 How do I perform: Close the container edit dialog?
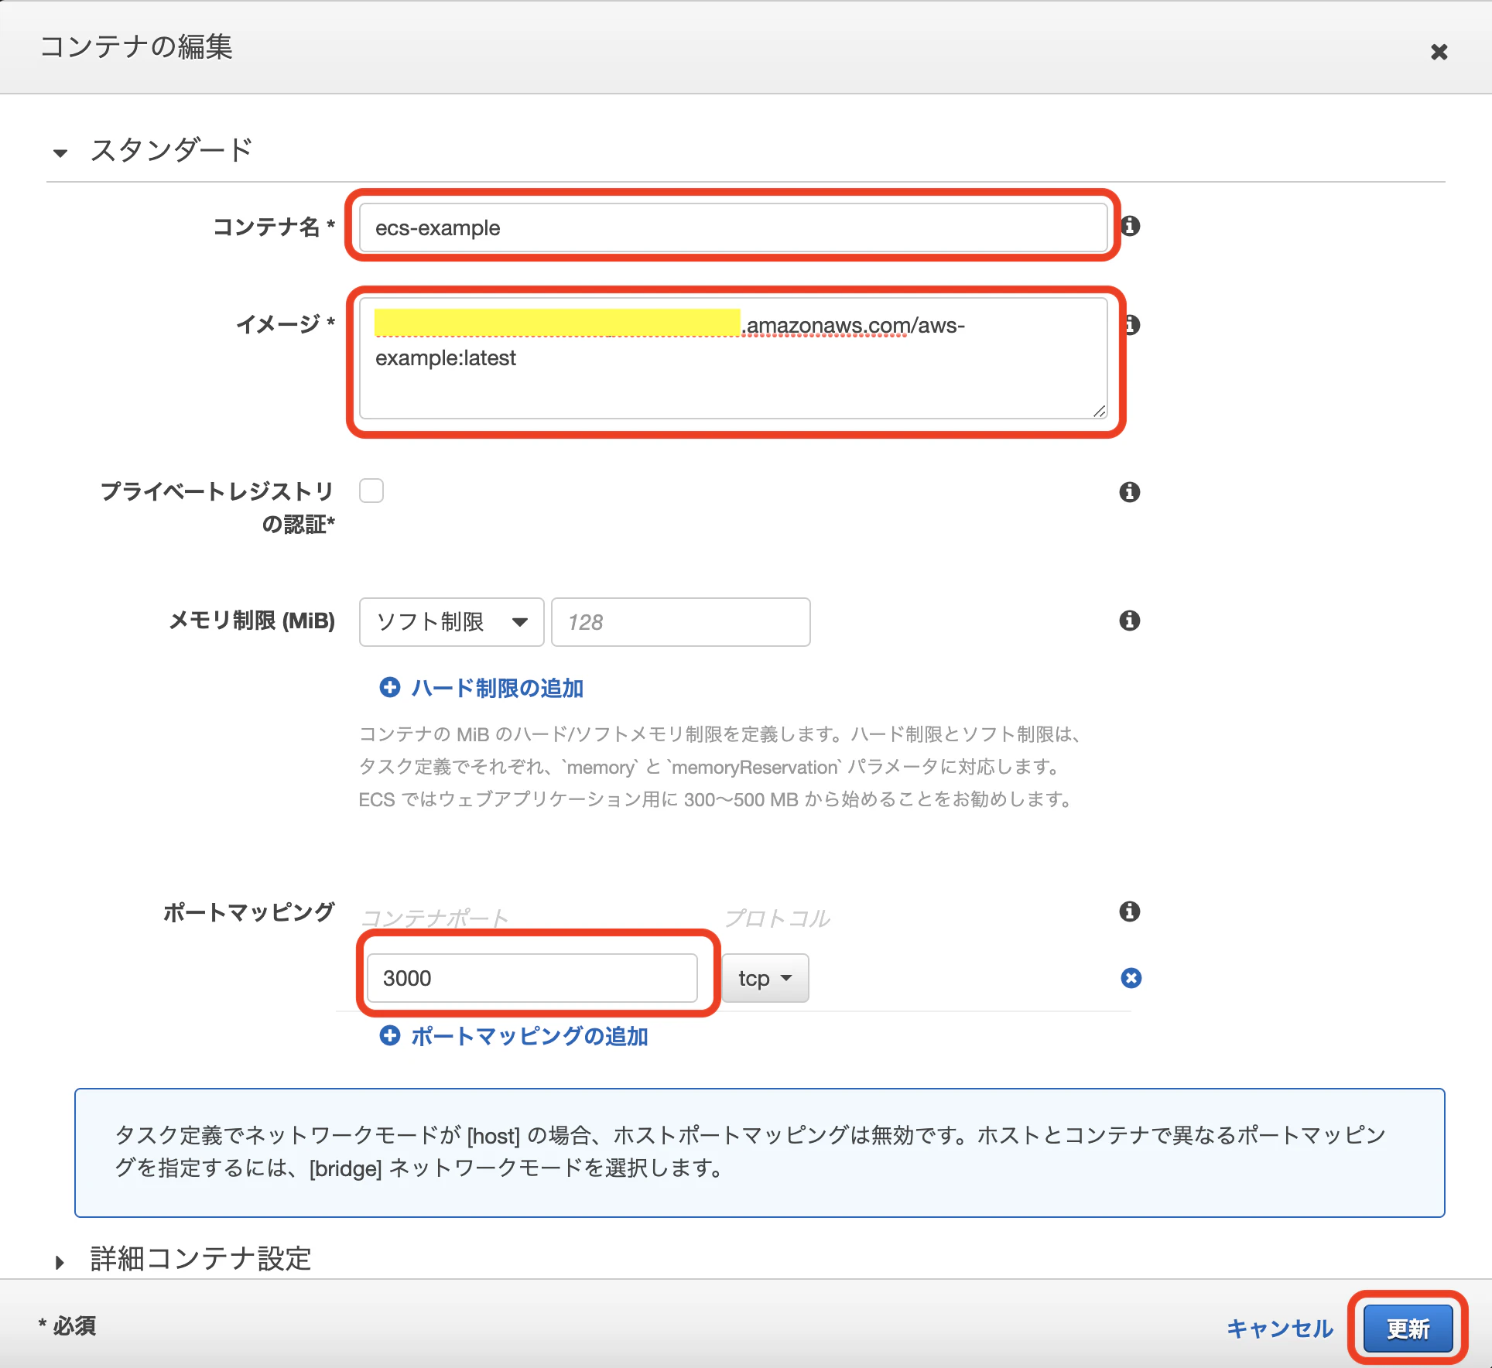(1439, 52)
